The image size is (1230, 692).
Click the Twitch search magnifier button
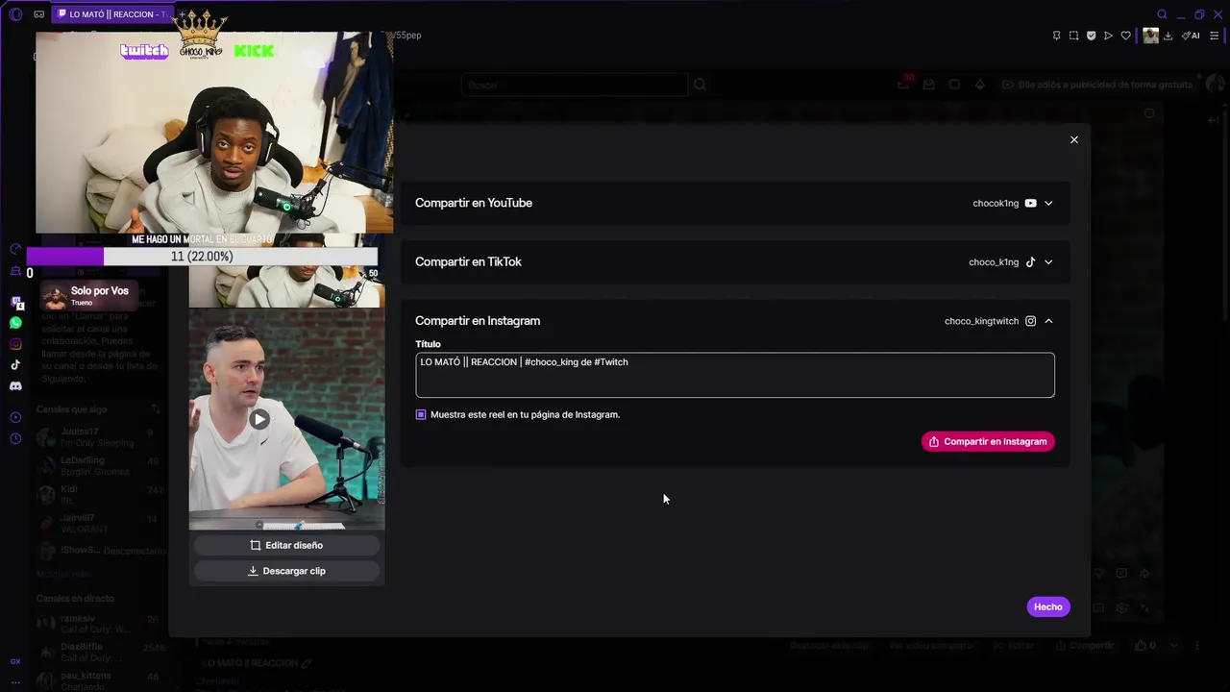click(x=700, y=85)
